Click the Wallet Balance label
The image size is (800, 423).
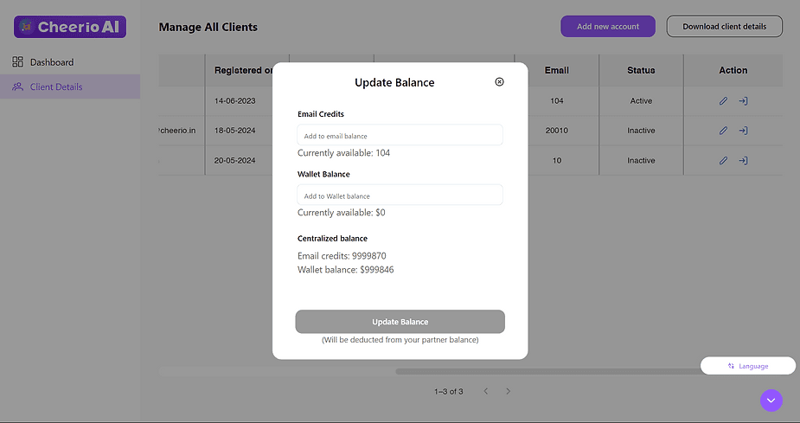click(x=323, y=174)
